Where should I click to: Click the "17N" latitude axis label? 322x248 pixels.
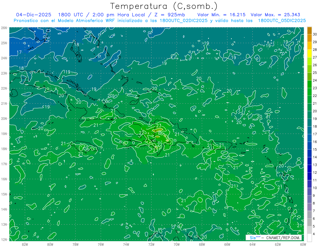(x=4, y=164)
